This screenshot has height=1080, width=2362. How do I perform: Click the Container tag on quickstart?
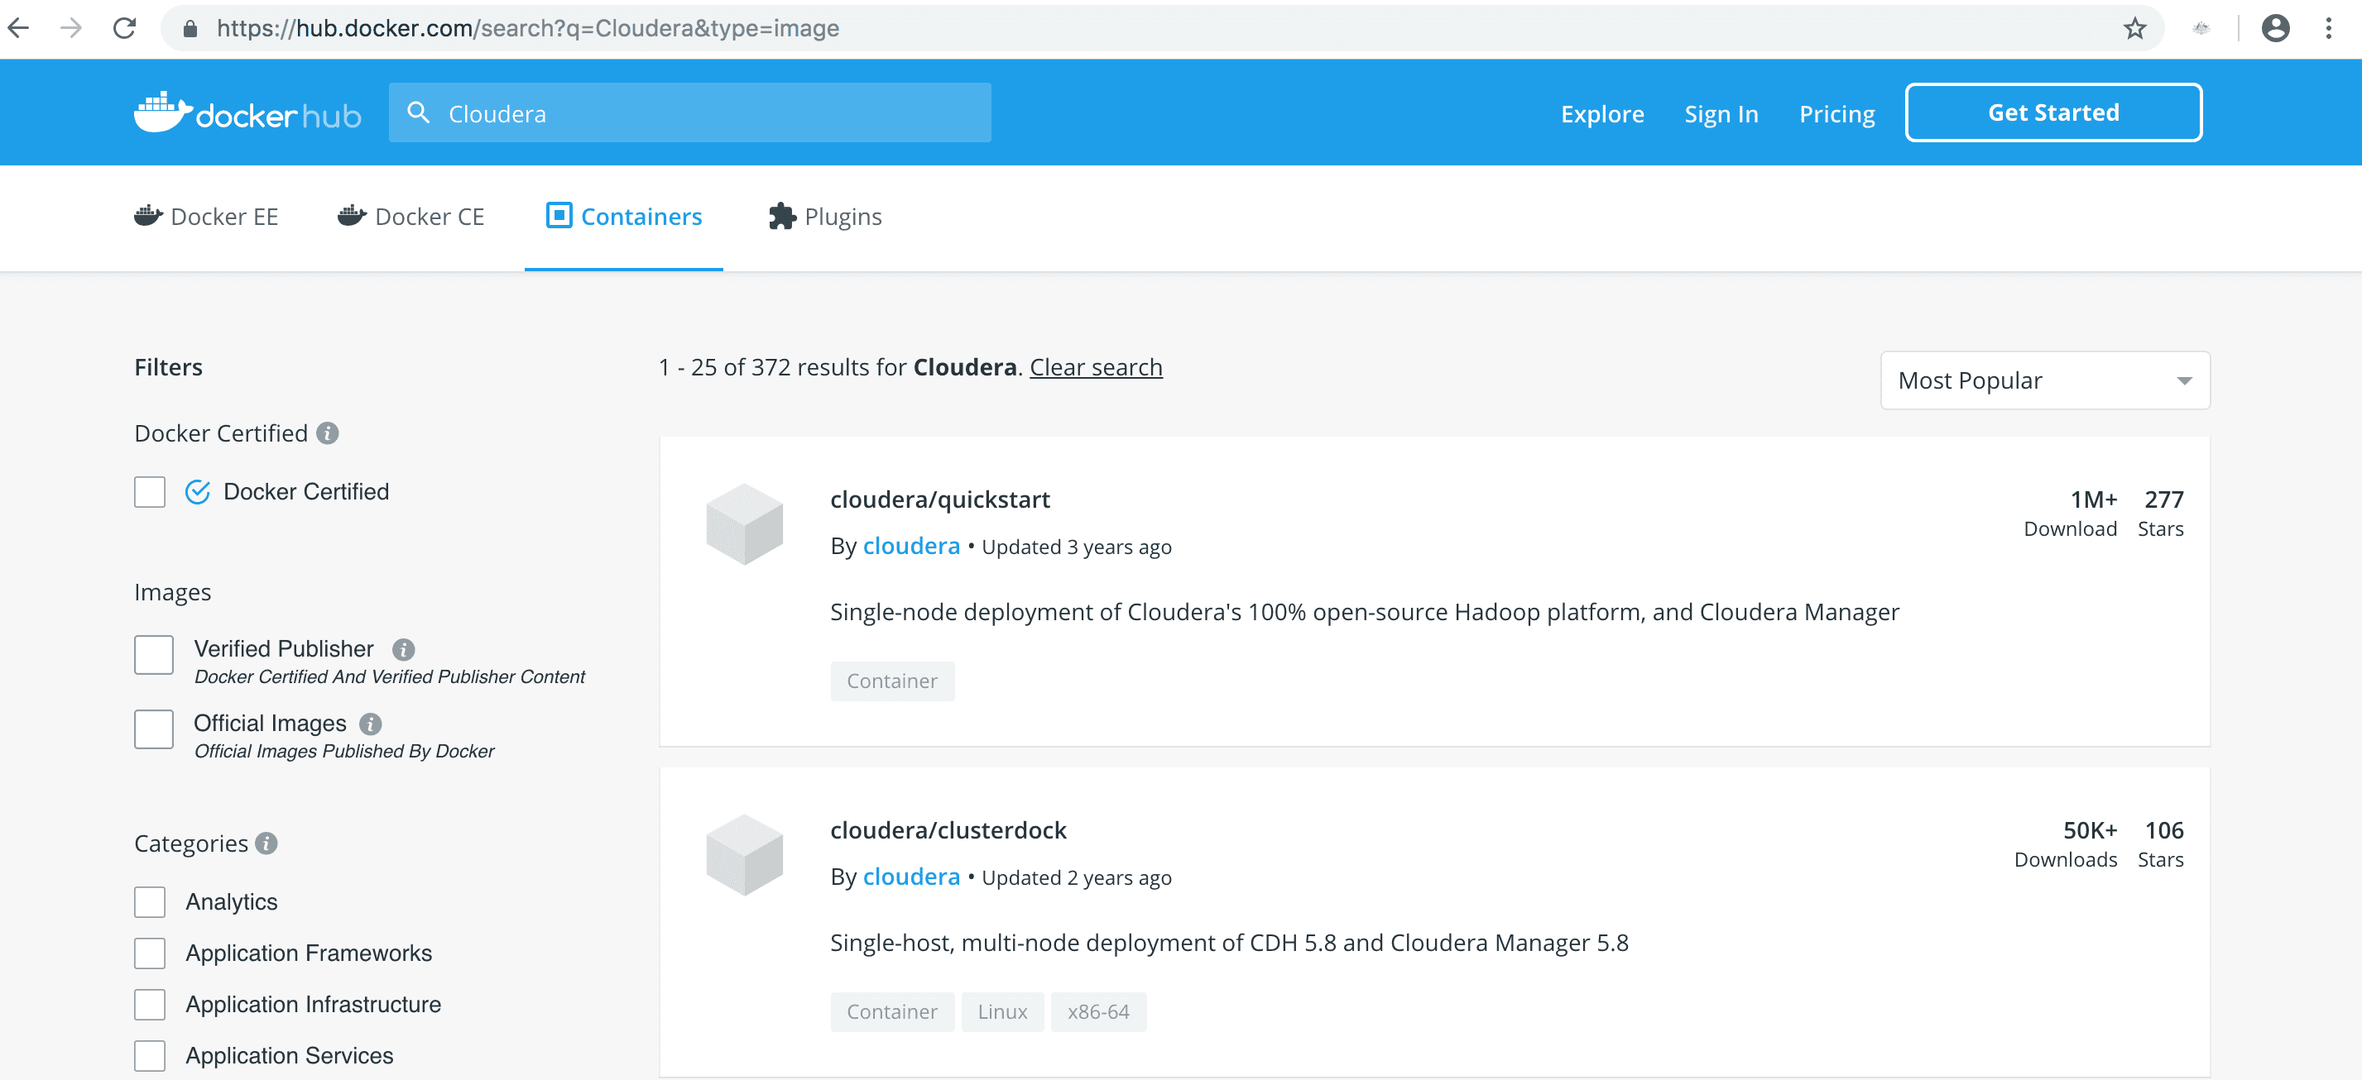click(892, 681)
